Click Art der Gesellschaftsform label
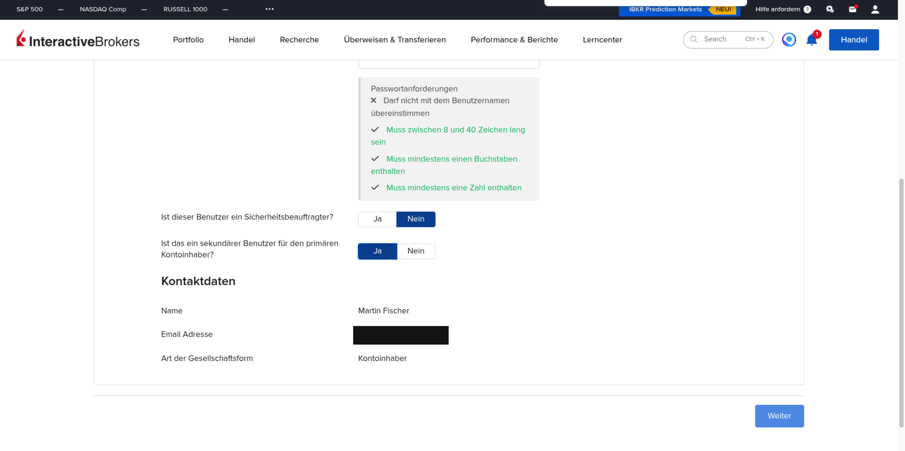905x451 pixels. tap(207, 358)
